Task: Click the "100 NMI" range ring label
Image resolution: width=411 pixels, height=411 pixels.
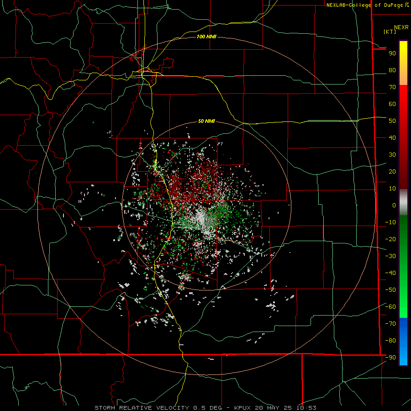Action: (206, 37)
